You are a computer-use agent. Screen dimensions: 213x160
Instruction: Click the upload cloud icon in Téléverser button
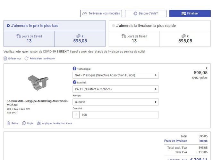pyautogui.click(x=85, y=13)
